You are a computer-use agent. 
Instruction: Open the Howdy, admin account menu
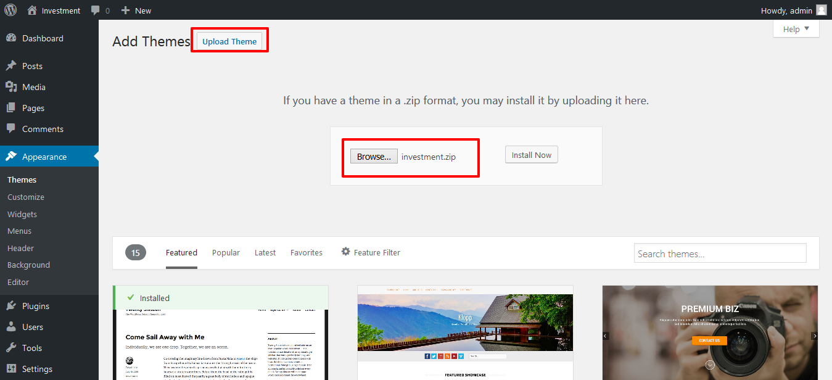793,10
